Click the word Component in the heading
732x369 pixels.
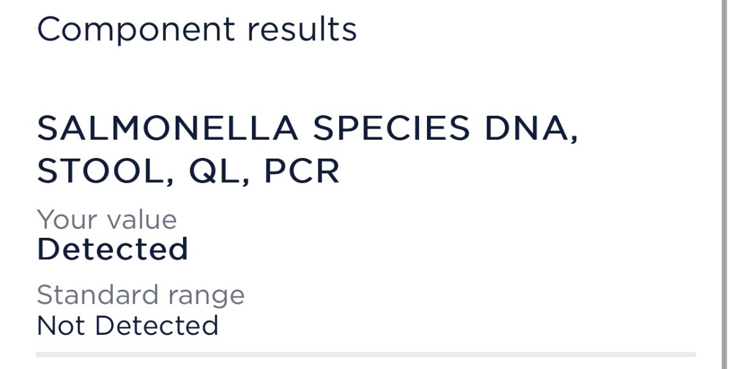click(136, 30)
